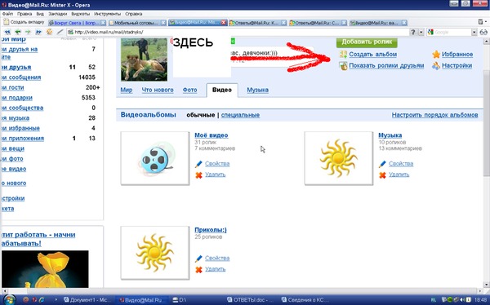Open the Google search engine dropdown
490x305 pixels.
[x=474, y=32]
